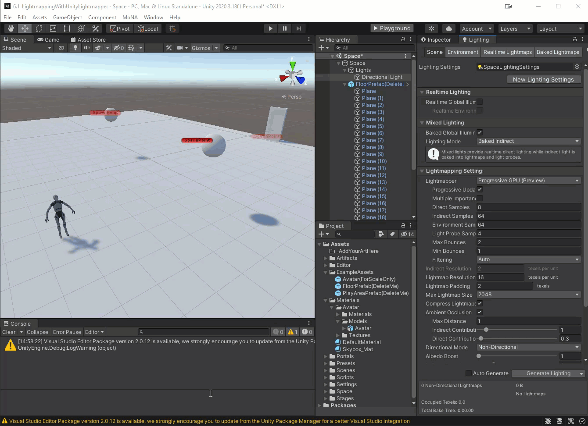The width and height of the screenshot is (588, 426).
Task: Enable Multiple Importance Sampling checkbox
Action: pyautogui.click(x=480, y=198)
